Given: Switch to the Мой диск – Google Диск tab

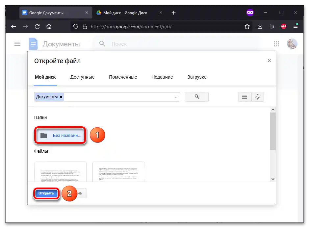Looking at the screenshot, I should tap(125, 13).
